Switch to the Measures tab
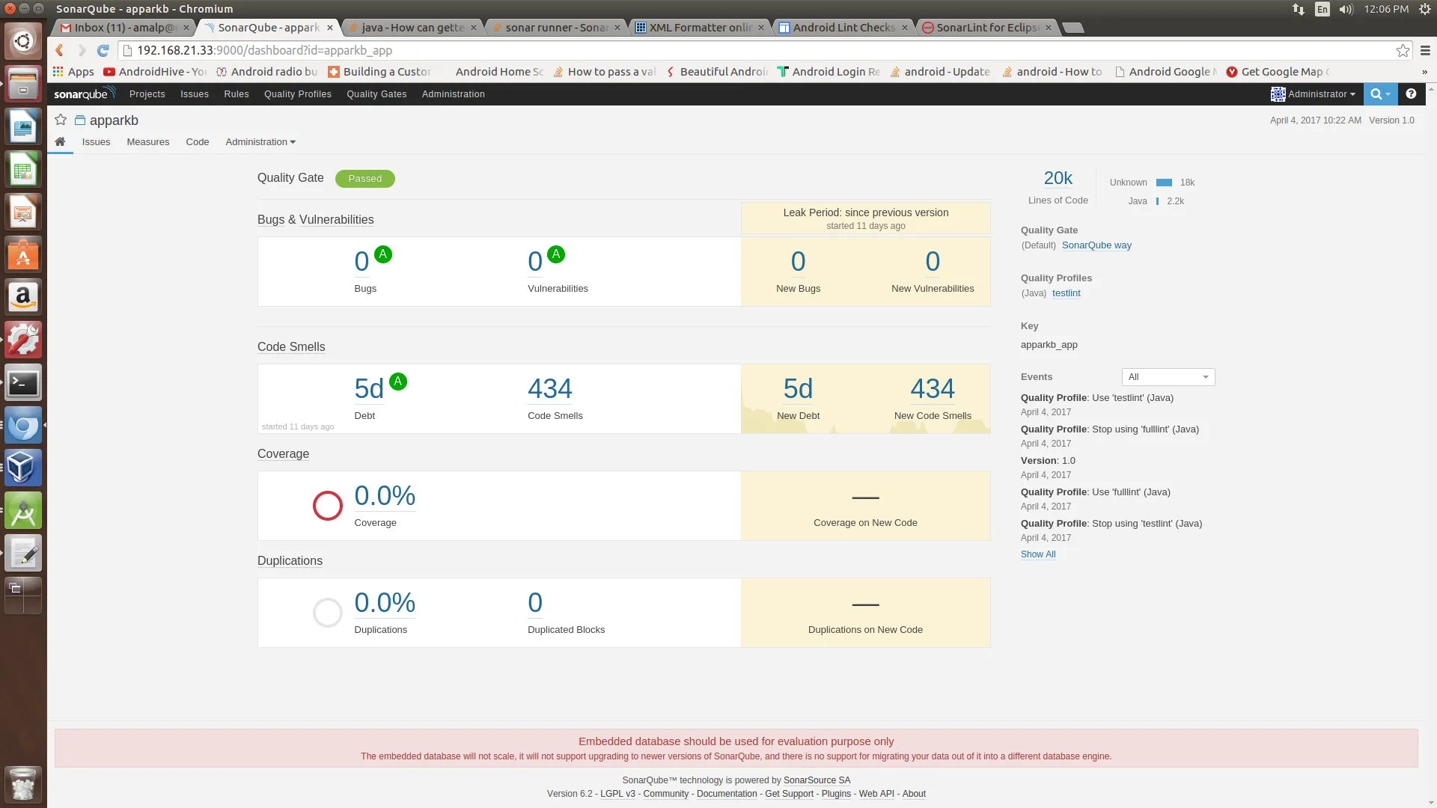Viewport: 1437px width, 808px height. click(147, 142)
